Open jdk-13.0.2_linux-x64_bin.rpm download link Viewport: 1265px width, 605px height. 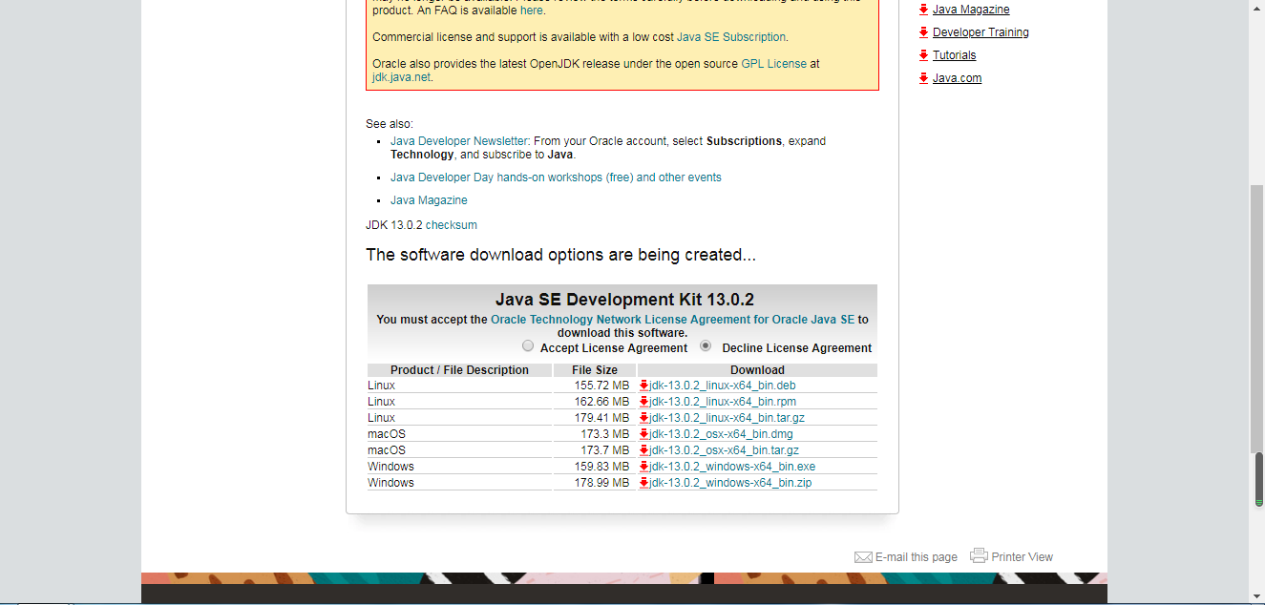[723, 402]
